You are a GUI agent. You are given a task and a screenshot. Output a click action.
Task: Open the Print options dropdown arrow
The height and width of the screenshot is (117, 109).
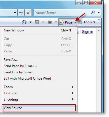tap(56, 22)
